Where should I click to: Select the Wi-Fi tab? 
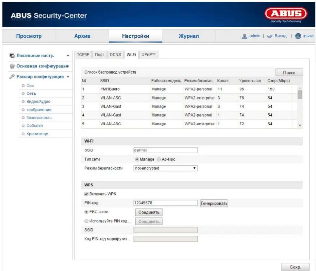[x=131, y=55]
